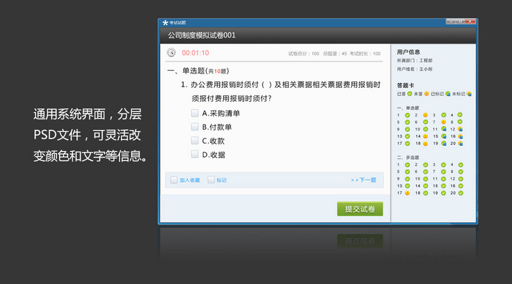Click the 00:01:10 countdown timer
Image resolution: width=512 pixels, height=284 pixels.
click(195, 53)
